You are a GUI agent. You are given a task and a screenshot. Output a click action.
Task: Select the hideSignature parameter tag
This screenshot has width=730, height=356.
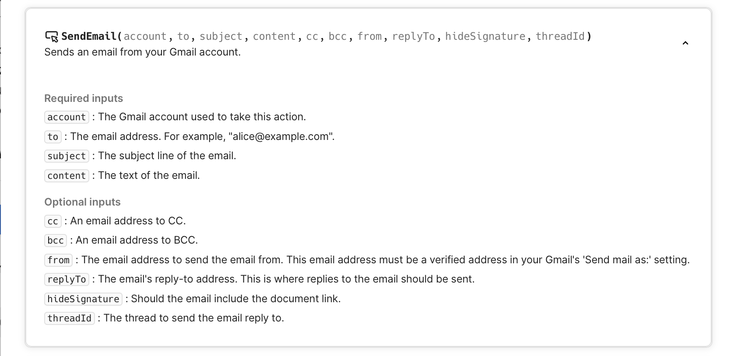83,299
